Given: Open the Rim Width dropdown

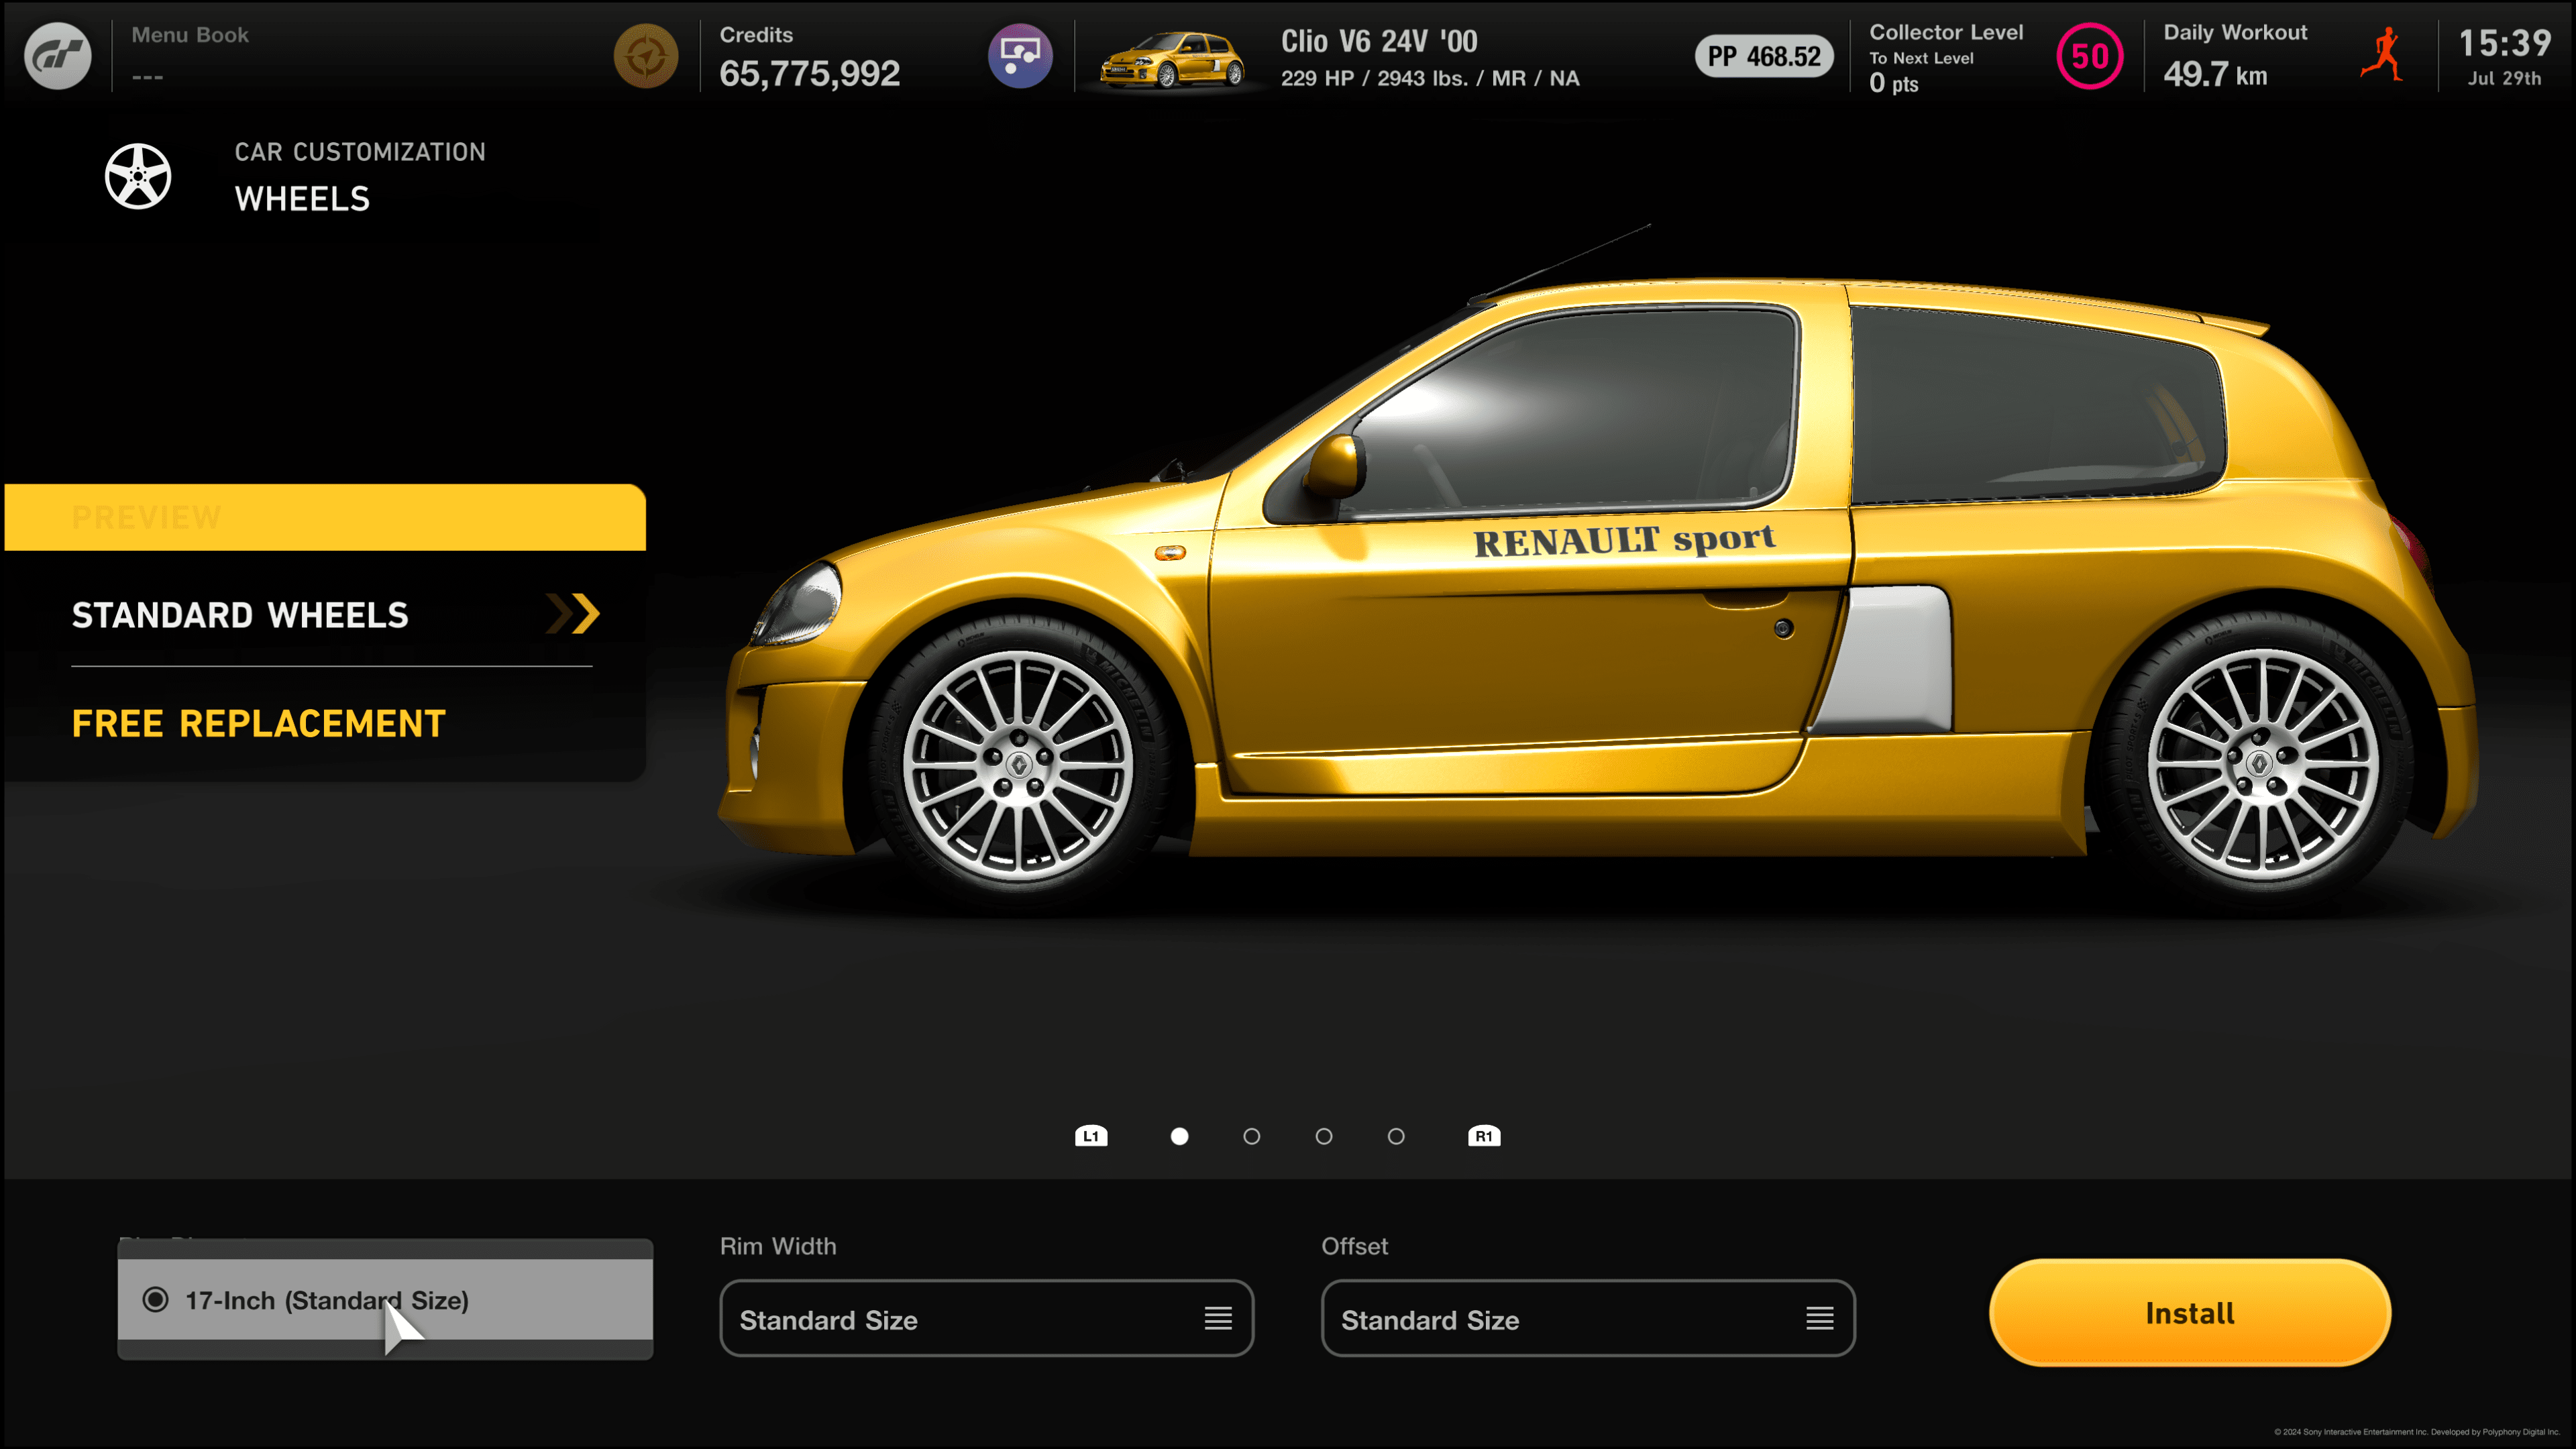Looking at the screenshot, I should click(x=986, y=1319).
